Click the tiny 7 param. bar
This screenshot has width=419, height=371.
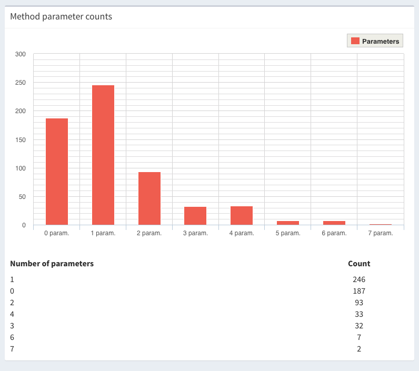381,224
